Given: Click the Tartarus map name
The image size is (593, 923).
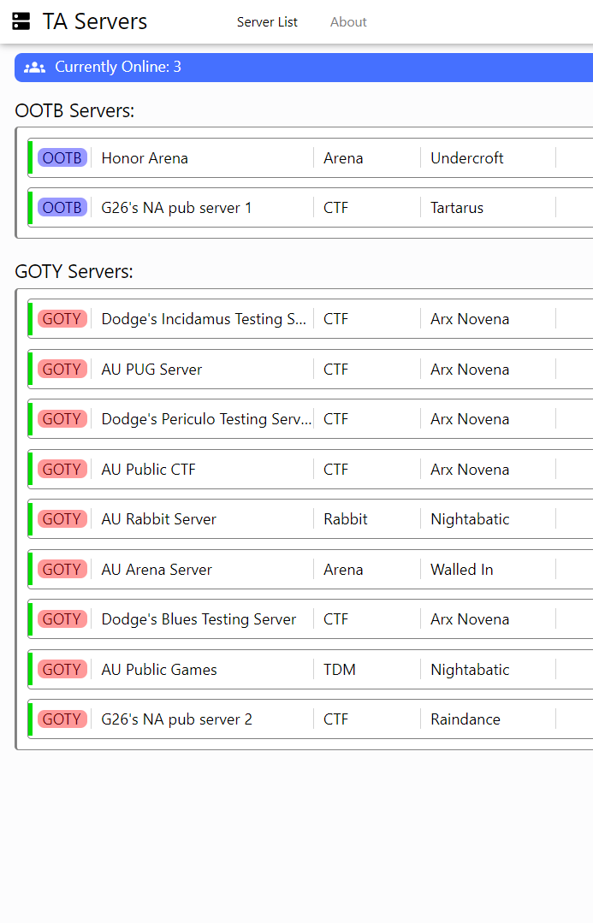Looking at the screenshot, I should [x=457, y=208].
